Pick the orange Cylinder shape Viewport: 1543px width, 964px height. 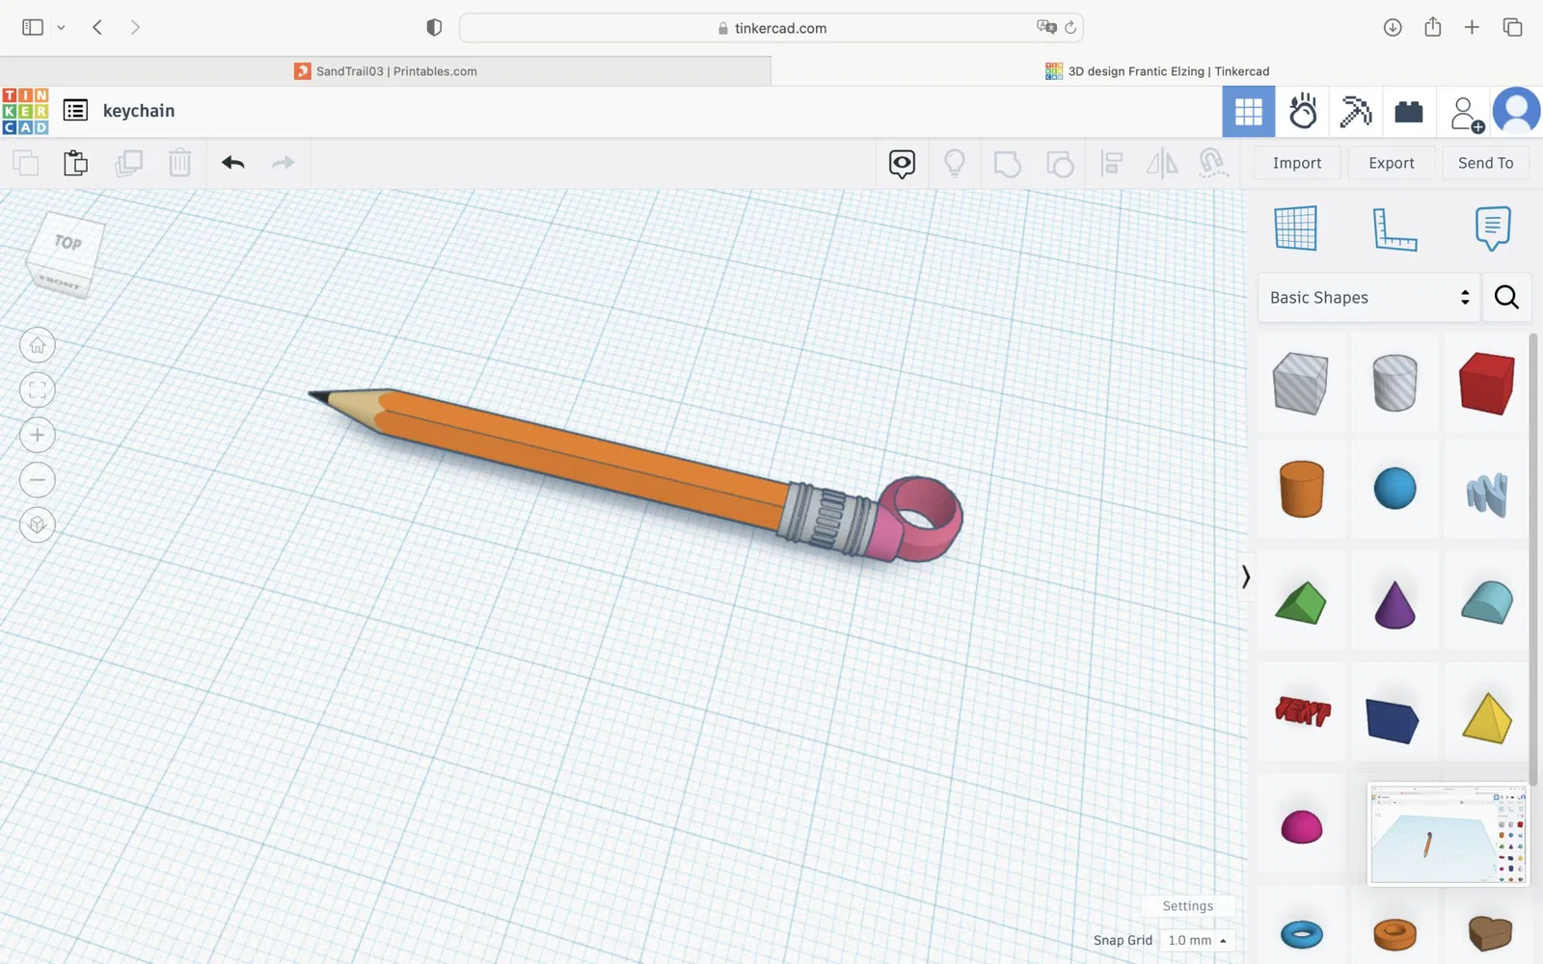pos(1302,489)
